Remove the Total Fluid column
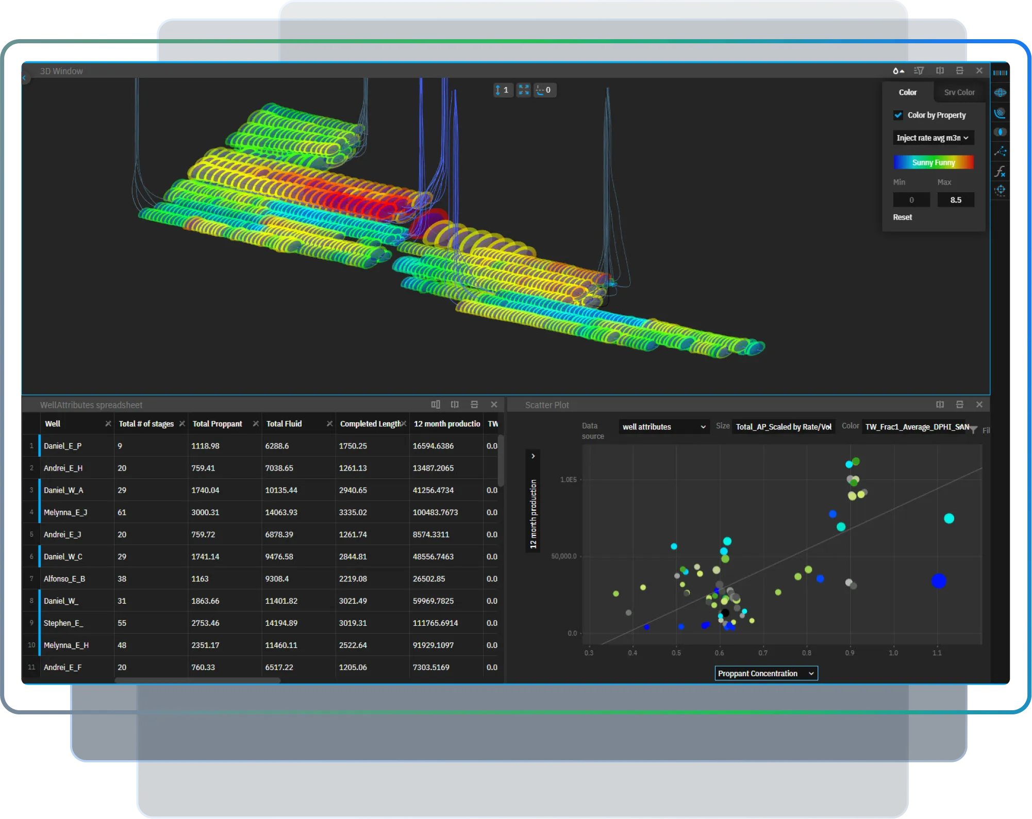 coord(329,424)
